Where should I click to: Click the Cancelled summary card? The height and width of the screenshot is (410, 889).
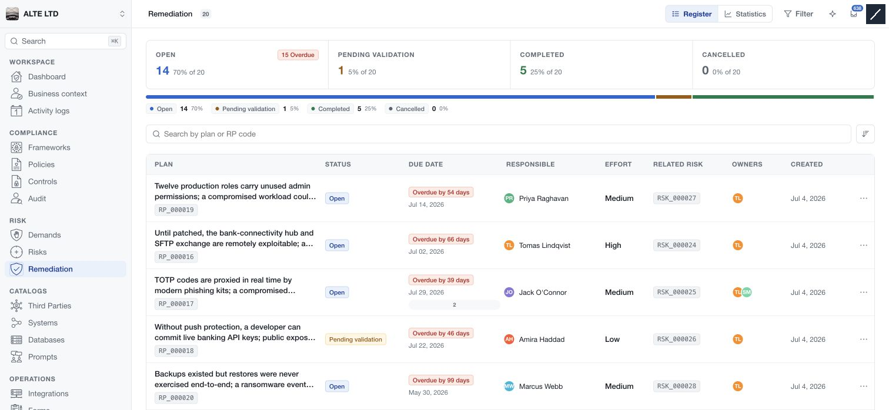click(783, 65)
